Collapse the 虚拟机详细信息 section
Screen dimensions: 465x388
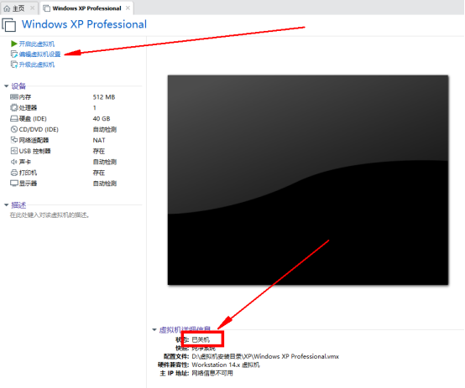(154, 329)
